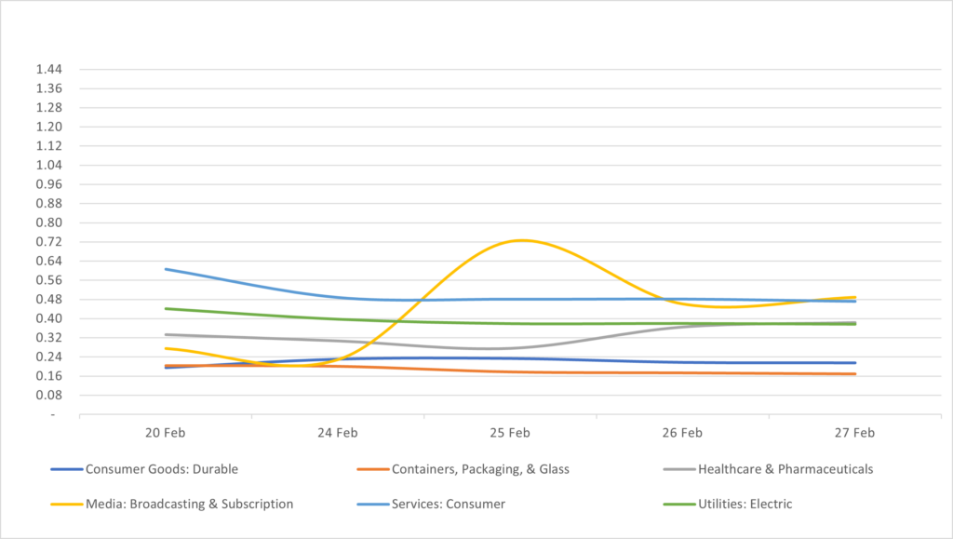Click the yellow Media legend line swatch
Screen dimensions: 953x539
(66, 504)
